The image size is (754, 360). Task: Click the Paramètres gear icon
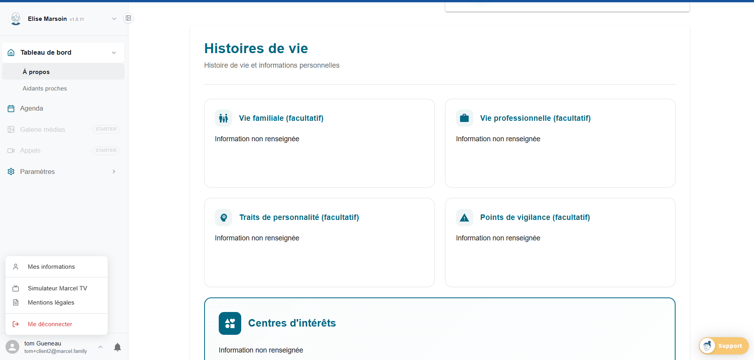[x=11, y=171]
